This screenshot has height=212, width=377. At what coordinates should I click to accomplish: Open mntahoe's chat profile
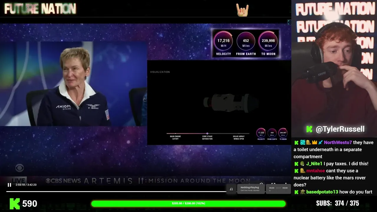tap(315, 171)
